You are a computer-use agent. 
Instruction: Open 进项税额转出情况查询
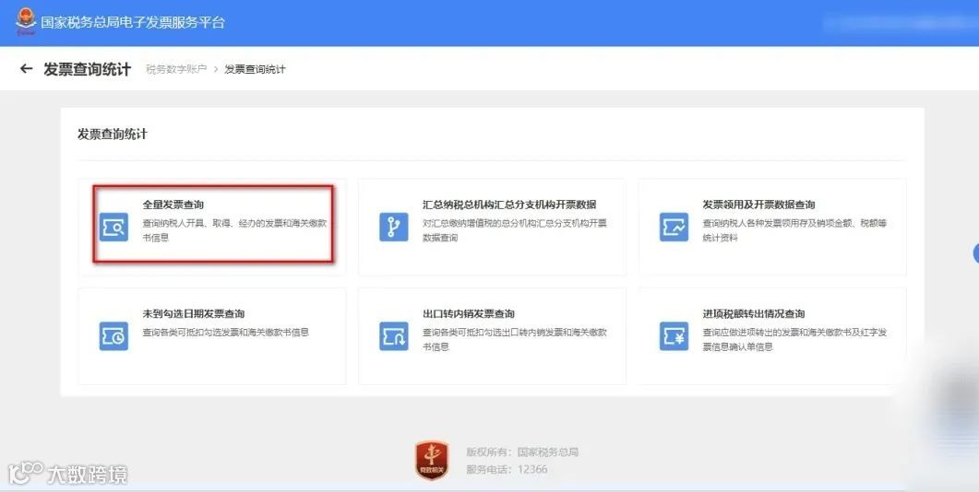coord(754,313)
